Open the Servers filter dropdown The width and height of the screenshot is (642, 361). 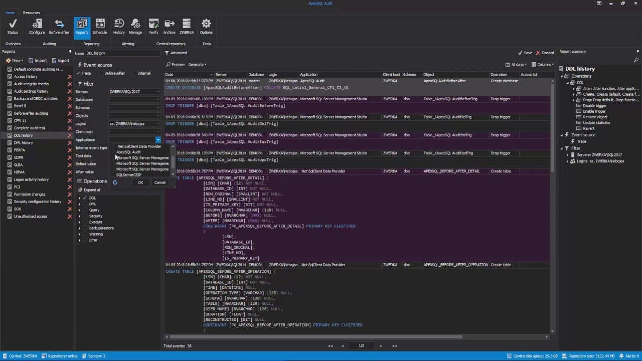pyautogui.click(x=158, y=92)
